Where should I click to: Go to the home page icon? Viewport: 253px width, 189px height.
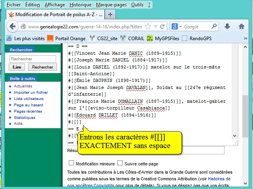coord(242,26)
